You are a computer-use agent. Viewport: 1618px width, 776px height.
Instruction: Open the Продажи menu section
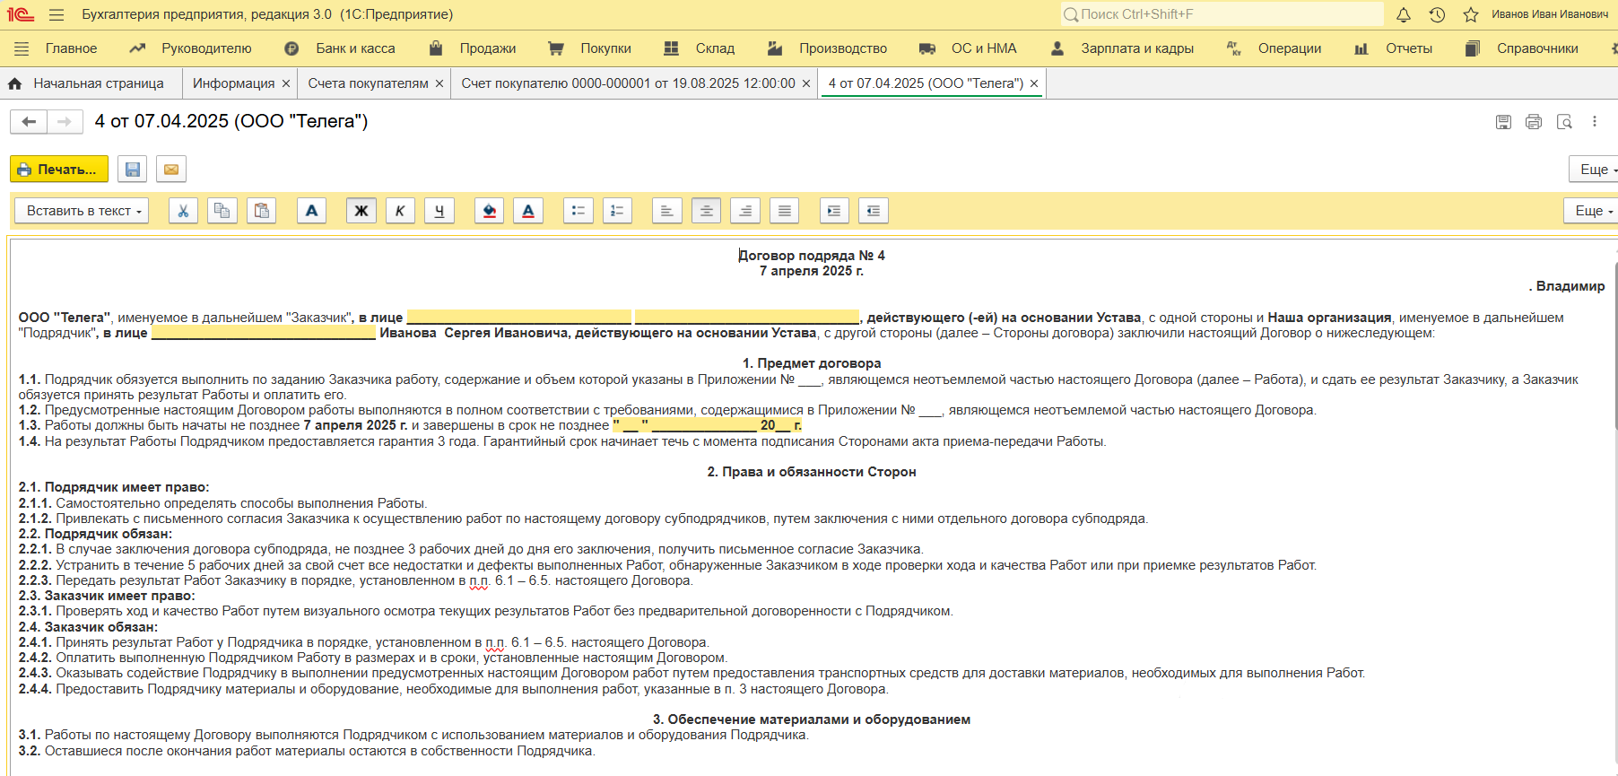473,48
